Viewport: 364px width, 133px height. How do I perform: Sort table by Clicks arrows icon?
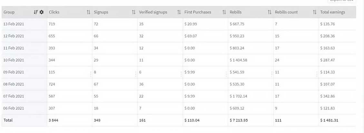click(88, 12)
